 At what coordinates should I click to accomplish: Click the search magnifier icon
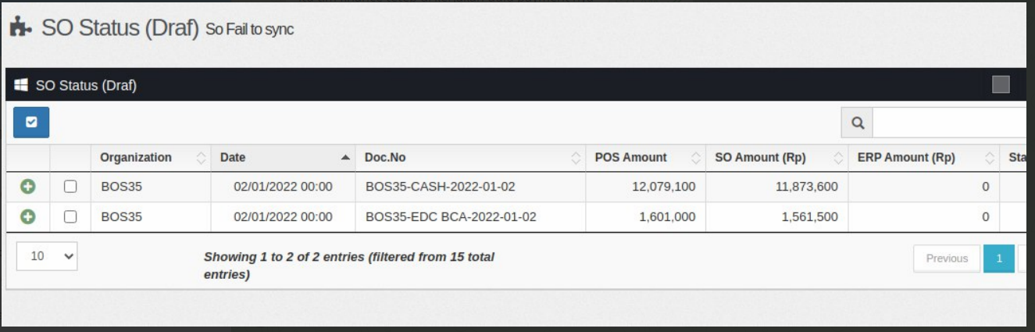857,123
